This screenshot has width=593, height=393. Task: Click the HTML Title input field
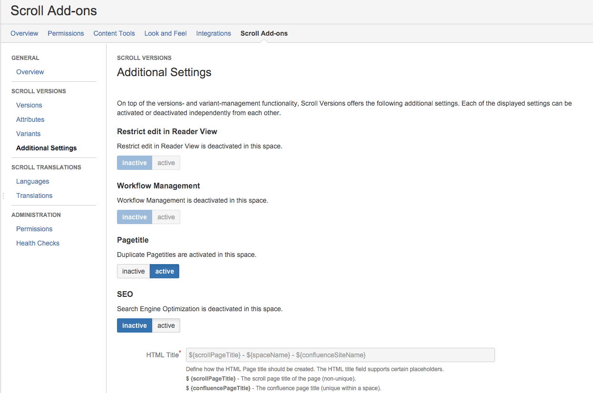tap(340, 355)
